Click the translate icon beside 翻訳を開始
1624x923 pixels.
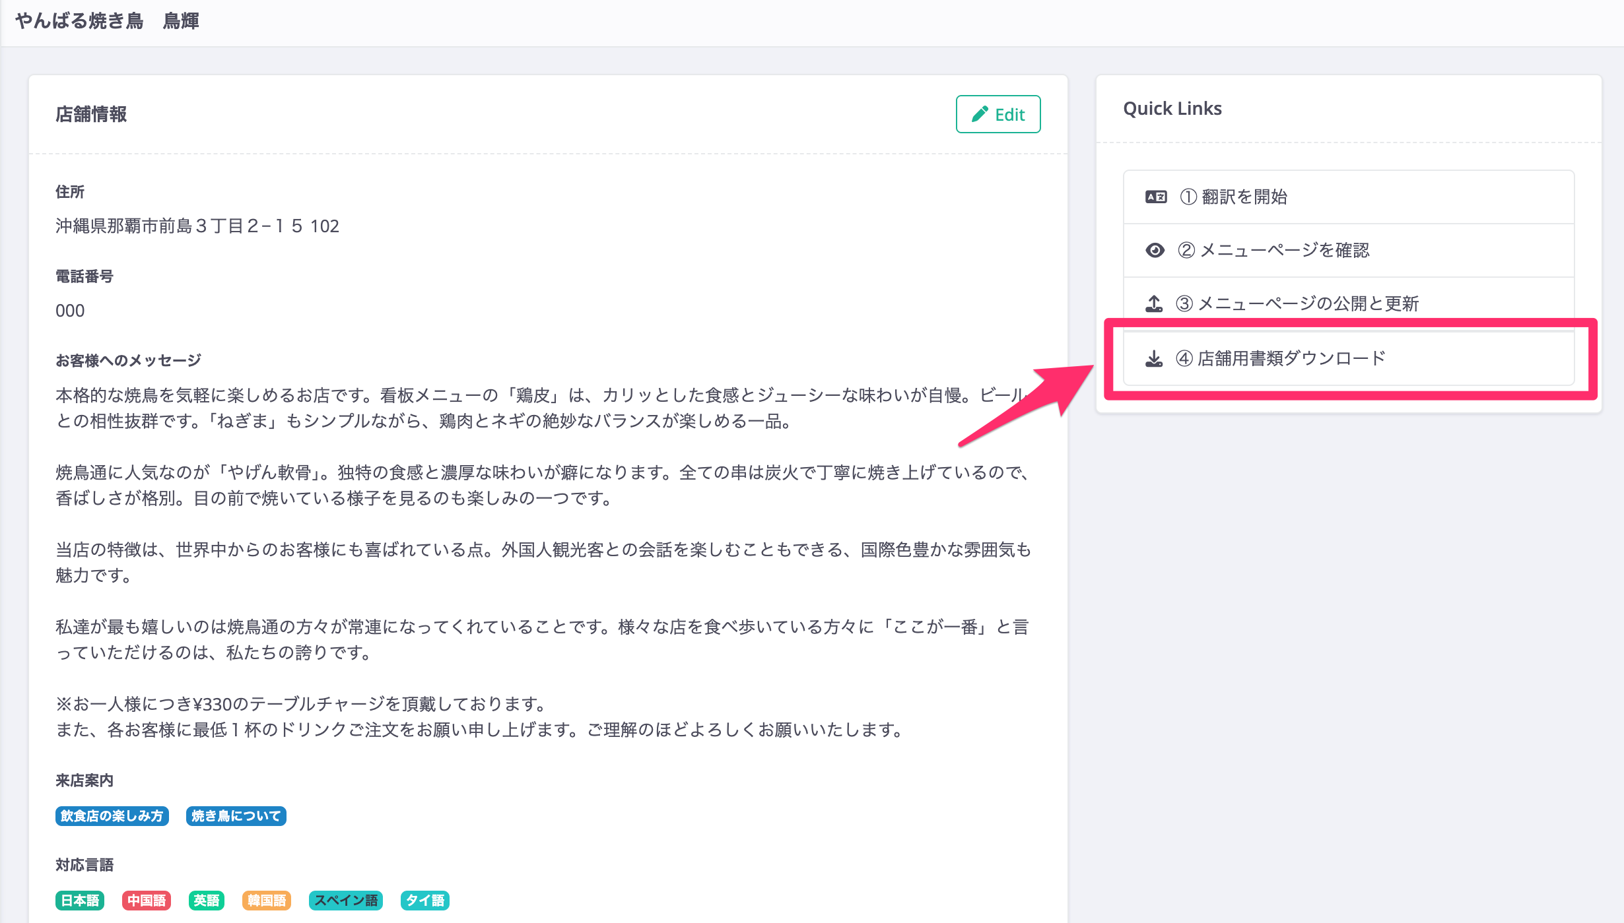(x=1155, y=197)
